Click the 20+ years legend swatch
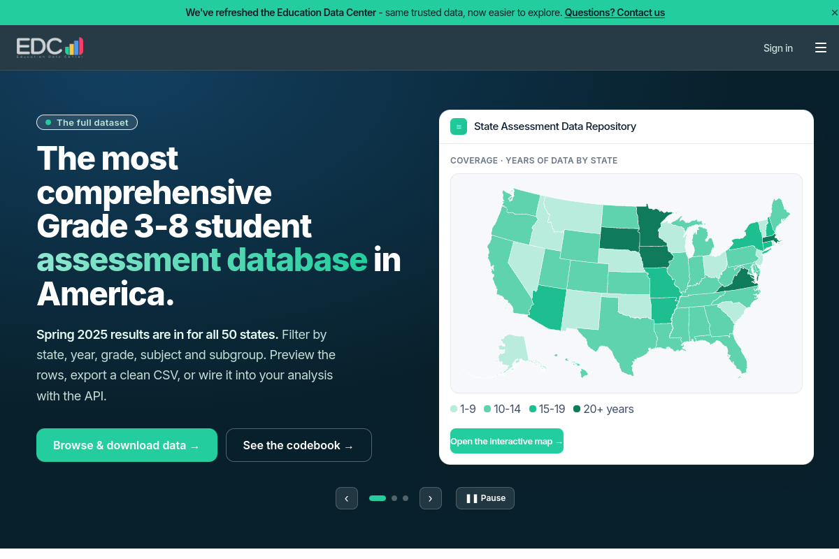 point(577,409)
